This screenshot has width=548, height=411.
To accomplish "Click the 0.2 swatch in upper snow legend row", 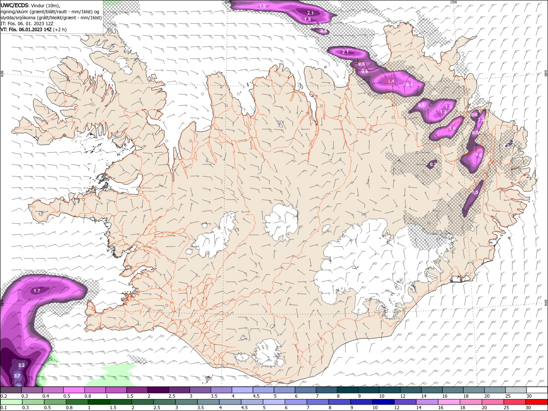I will click(x=11, y=390).
